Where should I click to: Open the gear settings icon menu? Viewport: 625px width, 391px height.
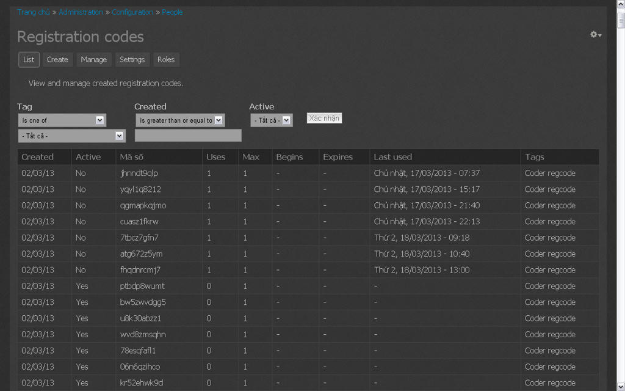click(595, 35)
